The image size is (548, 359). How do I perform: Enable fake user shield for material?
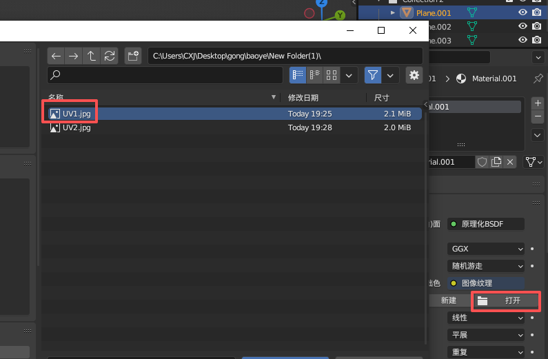[x=483, y=162]
